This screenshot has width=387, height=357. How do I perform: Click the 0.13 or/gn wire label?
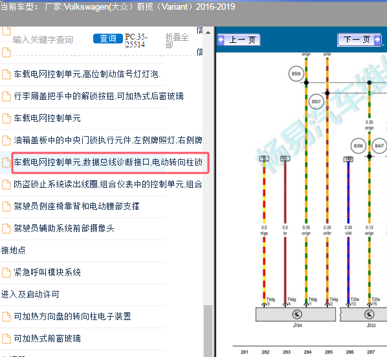tap(370, 230)
